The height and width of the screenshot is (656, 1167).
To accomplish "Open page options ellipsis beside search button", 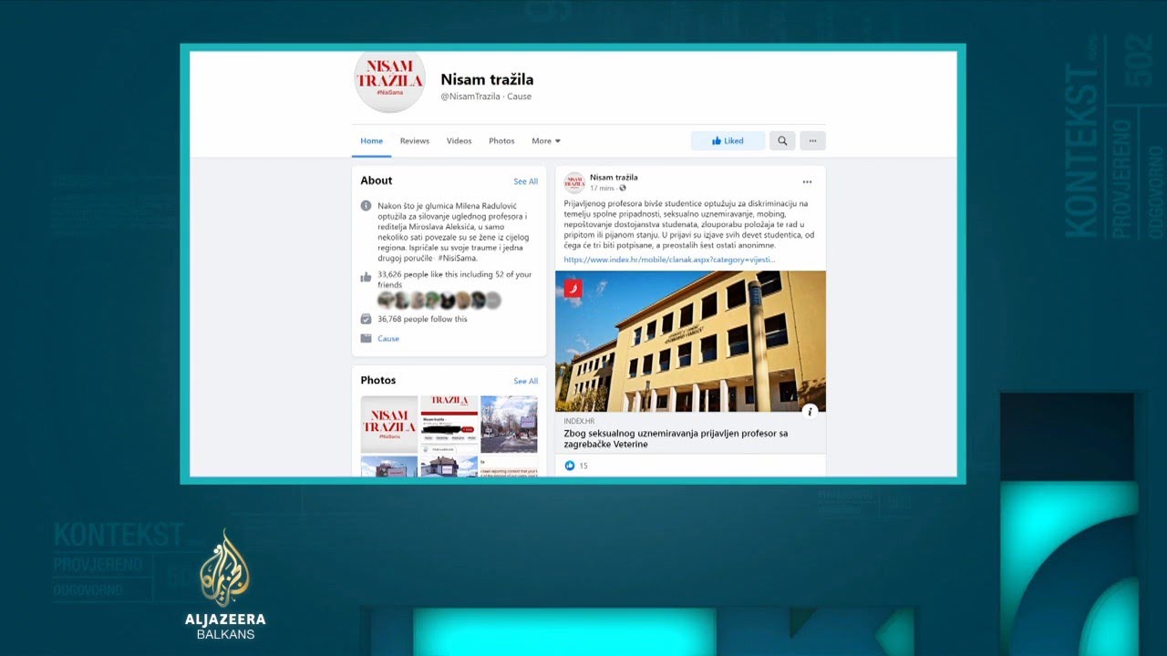I will pos(812,141).
